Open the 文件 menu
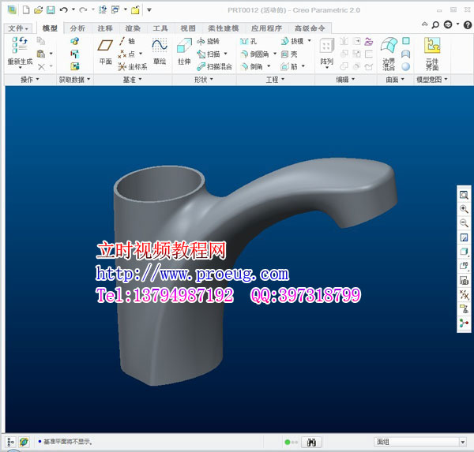This screenshot has height=452, width=474. coord(18,28)
